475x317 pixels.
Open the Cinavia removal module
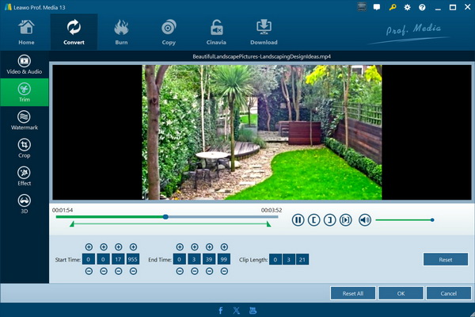coord(216,32)
